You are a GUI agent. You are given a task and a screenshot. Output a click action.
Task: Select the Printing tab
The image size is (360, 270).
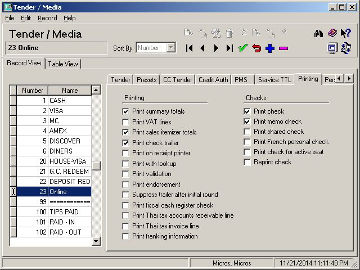pos(308,79)
